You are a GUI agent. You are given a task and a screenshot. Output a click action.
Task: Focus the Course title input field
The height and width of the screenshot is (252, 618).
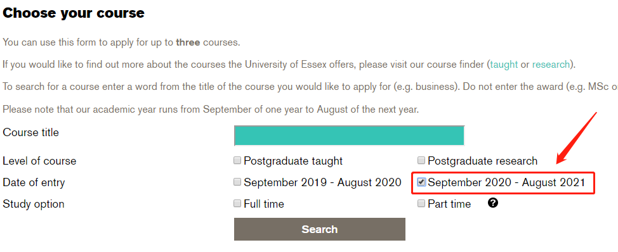pyautogui.click(x=349, y=136)
